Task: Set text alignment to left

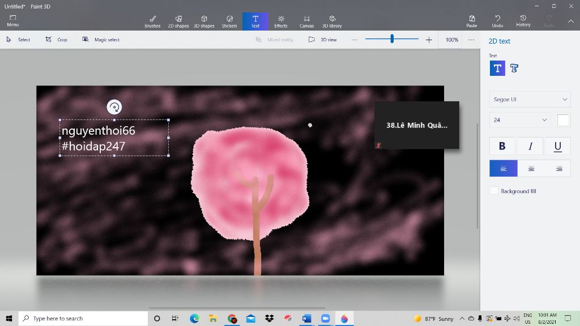Action: 504,169
